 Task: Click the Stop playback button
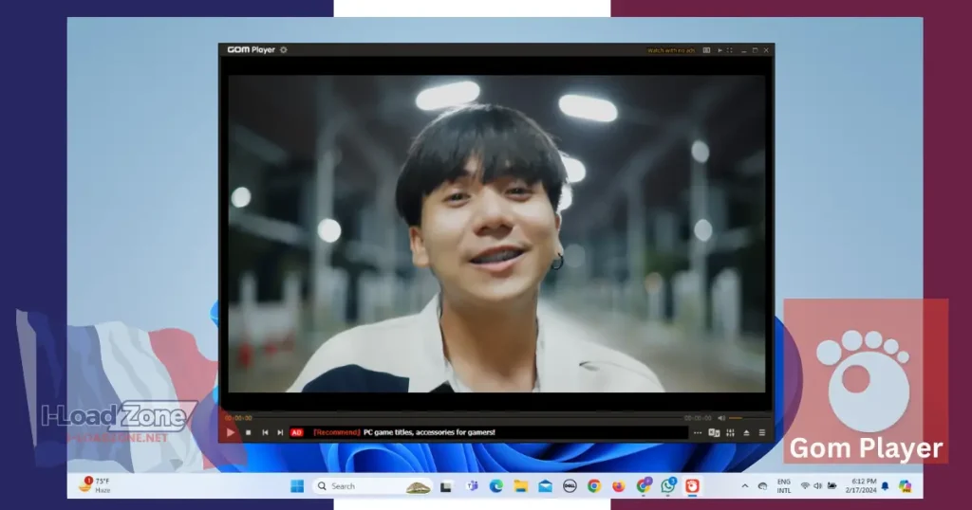(x=248, y=432)
